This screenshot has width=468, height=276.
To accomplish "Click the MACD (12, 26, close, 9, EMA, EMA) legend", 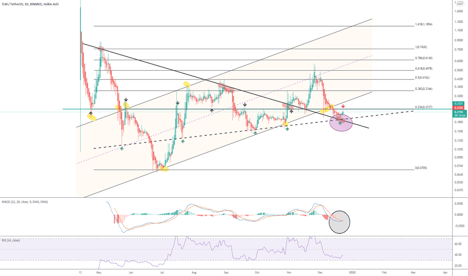I will [25, 202].
